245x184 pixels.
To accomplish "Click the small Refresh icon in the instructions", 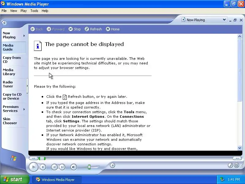I will tap(65, 97).
